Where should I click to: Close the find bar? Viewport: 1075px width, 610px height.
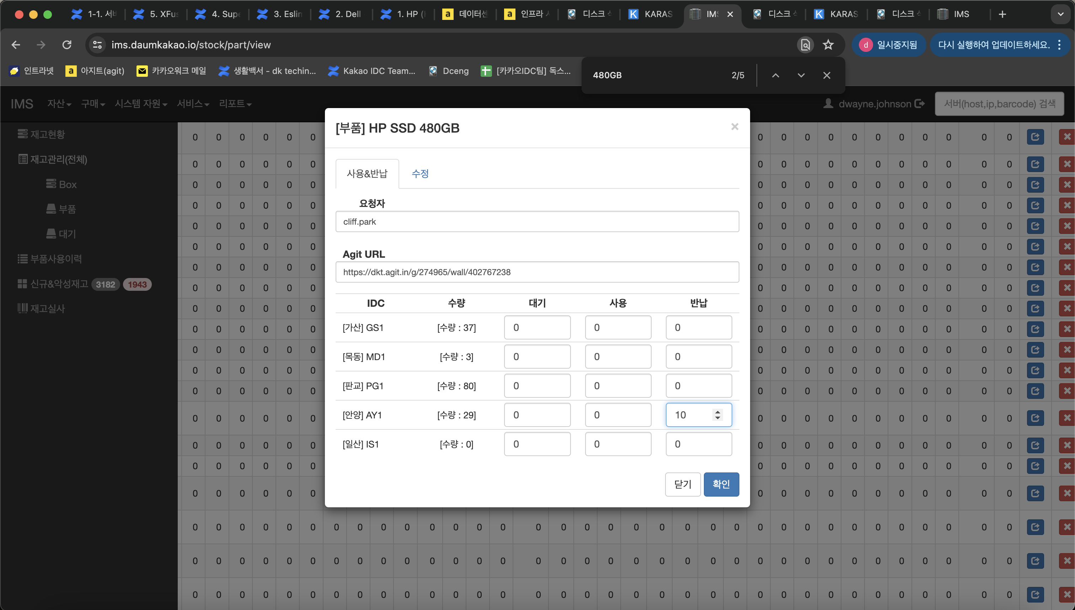click(x=827, y=75)
